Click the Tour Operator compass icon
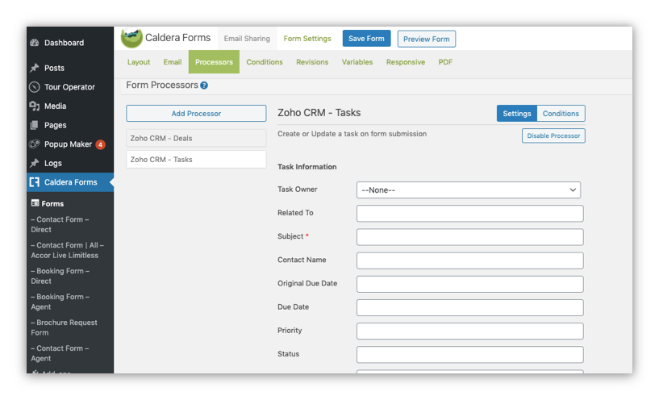 point(35,87)
